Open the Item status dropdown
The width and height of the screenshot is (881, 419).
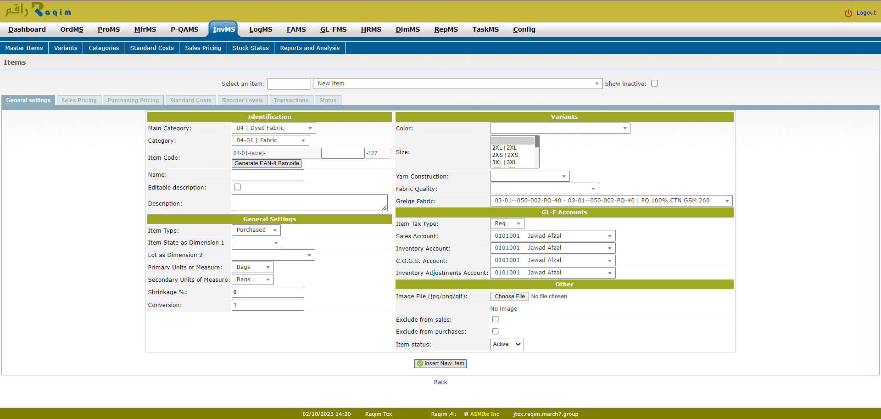507,344
